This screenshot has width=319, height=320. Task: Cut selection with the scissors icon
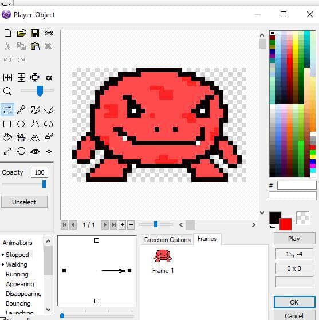[x=7, y=46]
